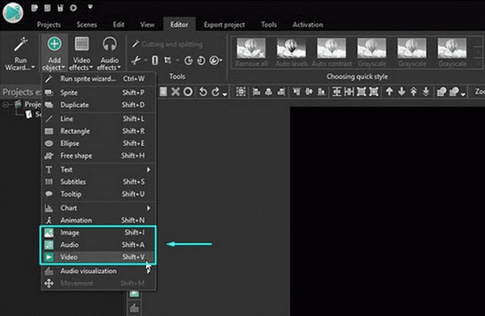Click the undo arrow in toolbar

(x=203, y=92)
